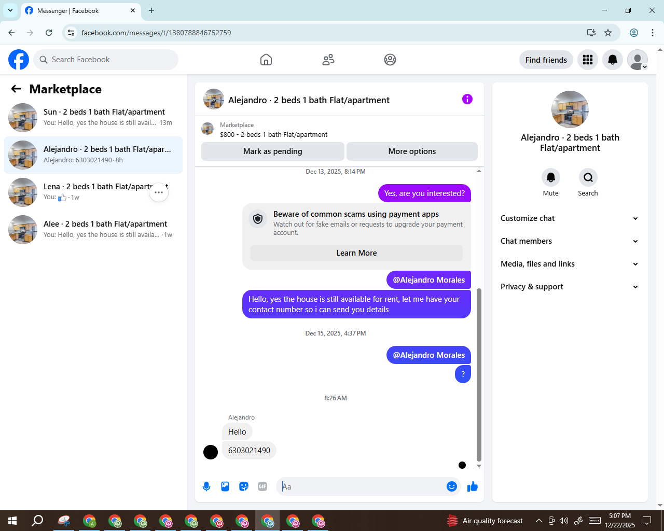Open Sun 2 beds conversation

93,118
